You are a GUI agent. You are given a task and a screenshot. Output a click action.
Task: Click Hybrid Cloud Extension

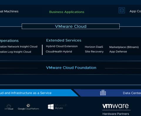62,46
